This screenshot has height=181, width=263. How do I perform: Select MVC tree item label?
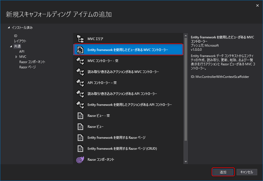[23, 57]
